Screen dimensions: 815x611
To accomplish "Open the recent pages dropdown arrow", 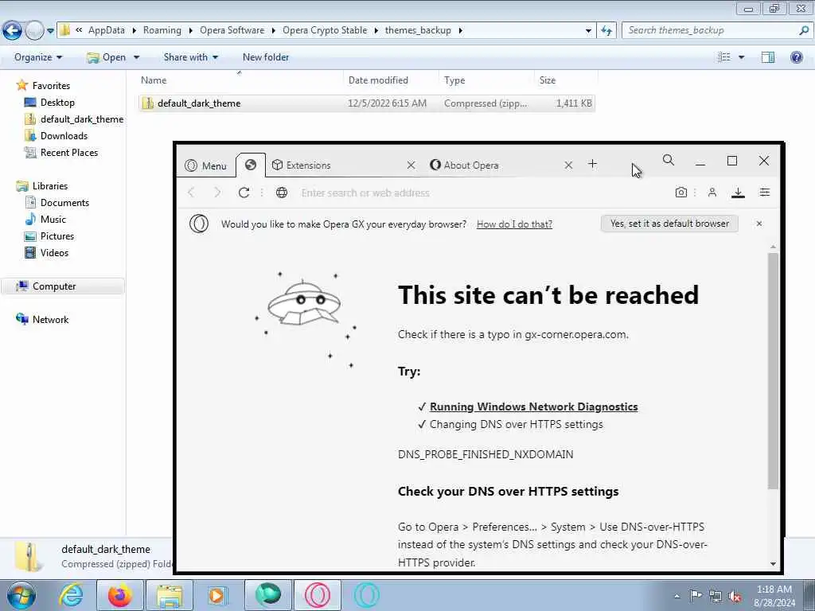I will pyautogui.click(x=50, y=31).
